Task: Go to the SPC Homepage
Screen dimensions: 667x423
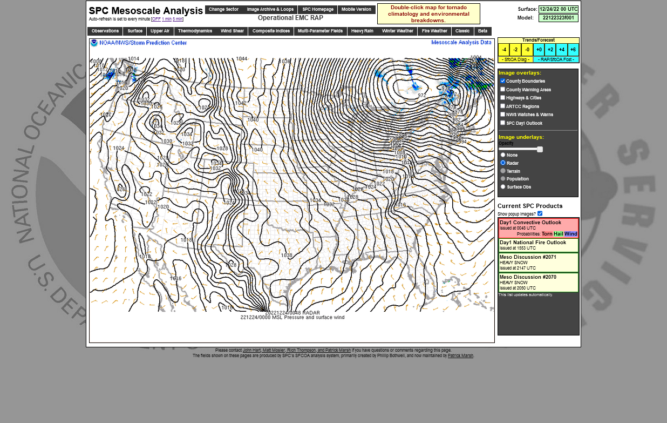Action: [318, 10]
